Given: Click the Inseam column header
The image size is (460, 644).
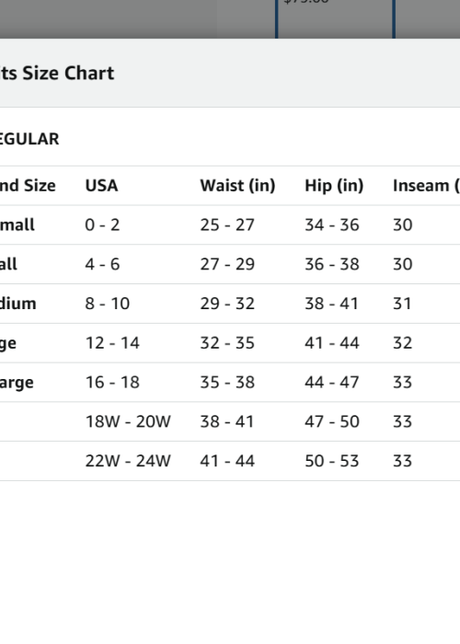Looking at the screenshot, I should (426, 186).
